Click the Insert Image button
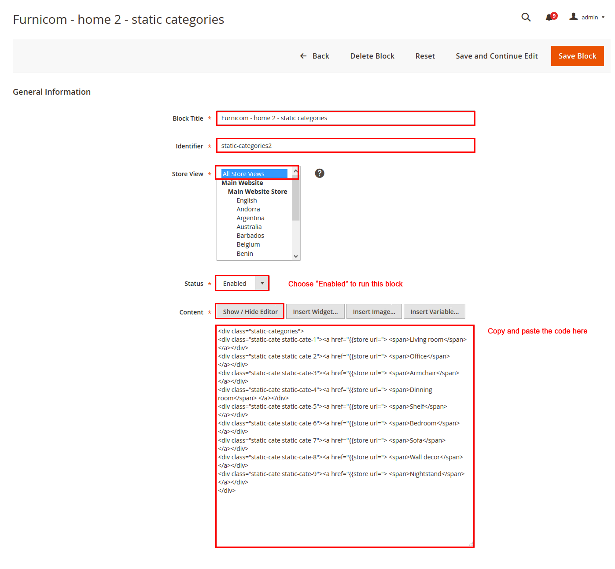615x569 pixels. coord(374,312)
